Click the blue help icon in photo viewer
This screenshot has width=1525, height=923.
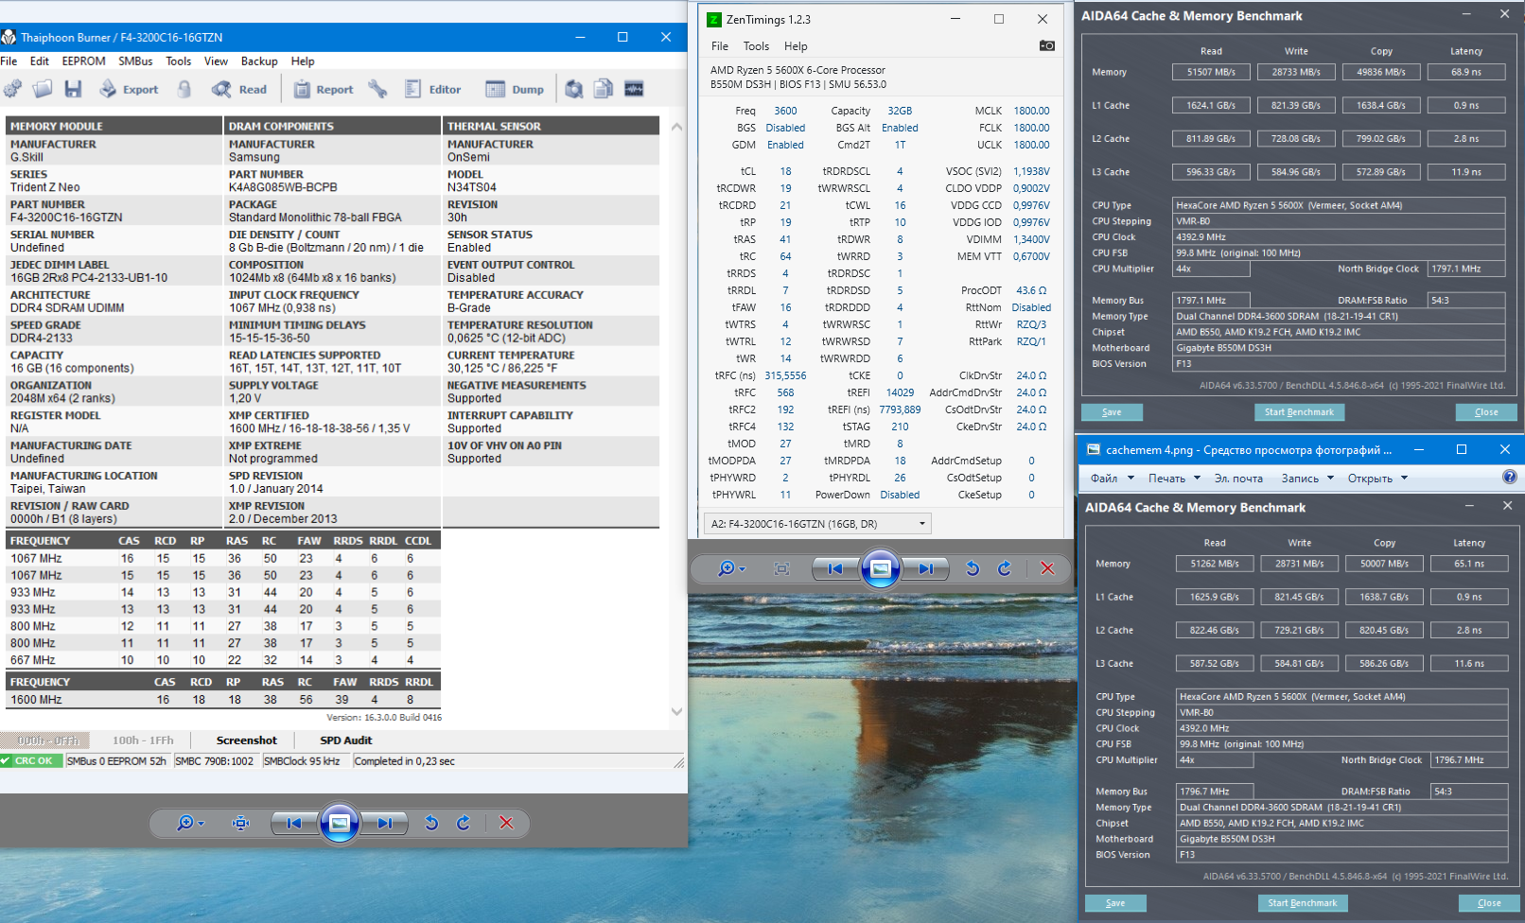(1509, 478)
